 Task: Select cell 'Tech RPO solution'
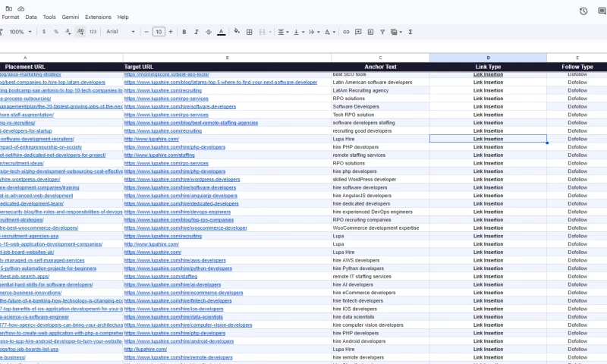[x=381, y=115]
